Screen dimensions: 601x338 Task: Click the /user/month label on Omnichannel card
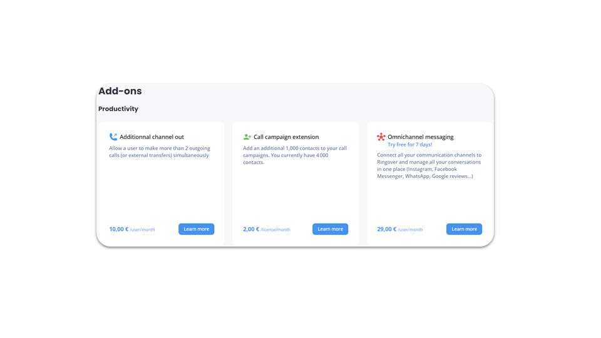pos(410,230)
